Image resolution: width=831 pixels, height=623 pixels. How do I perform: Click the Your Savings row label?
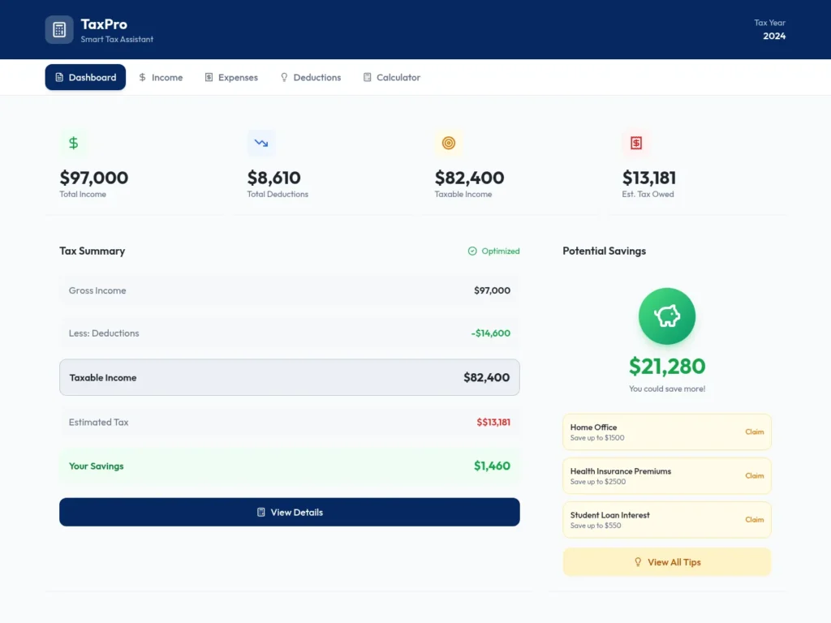click(x=96, y=466)
